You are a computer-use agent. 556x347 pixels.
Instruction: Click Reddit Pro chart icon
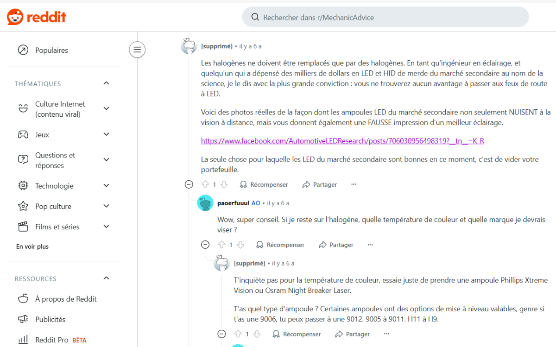tap(23, 340)
